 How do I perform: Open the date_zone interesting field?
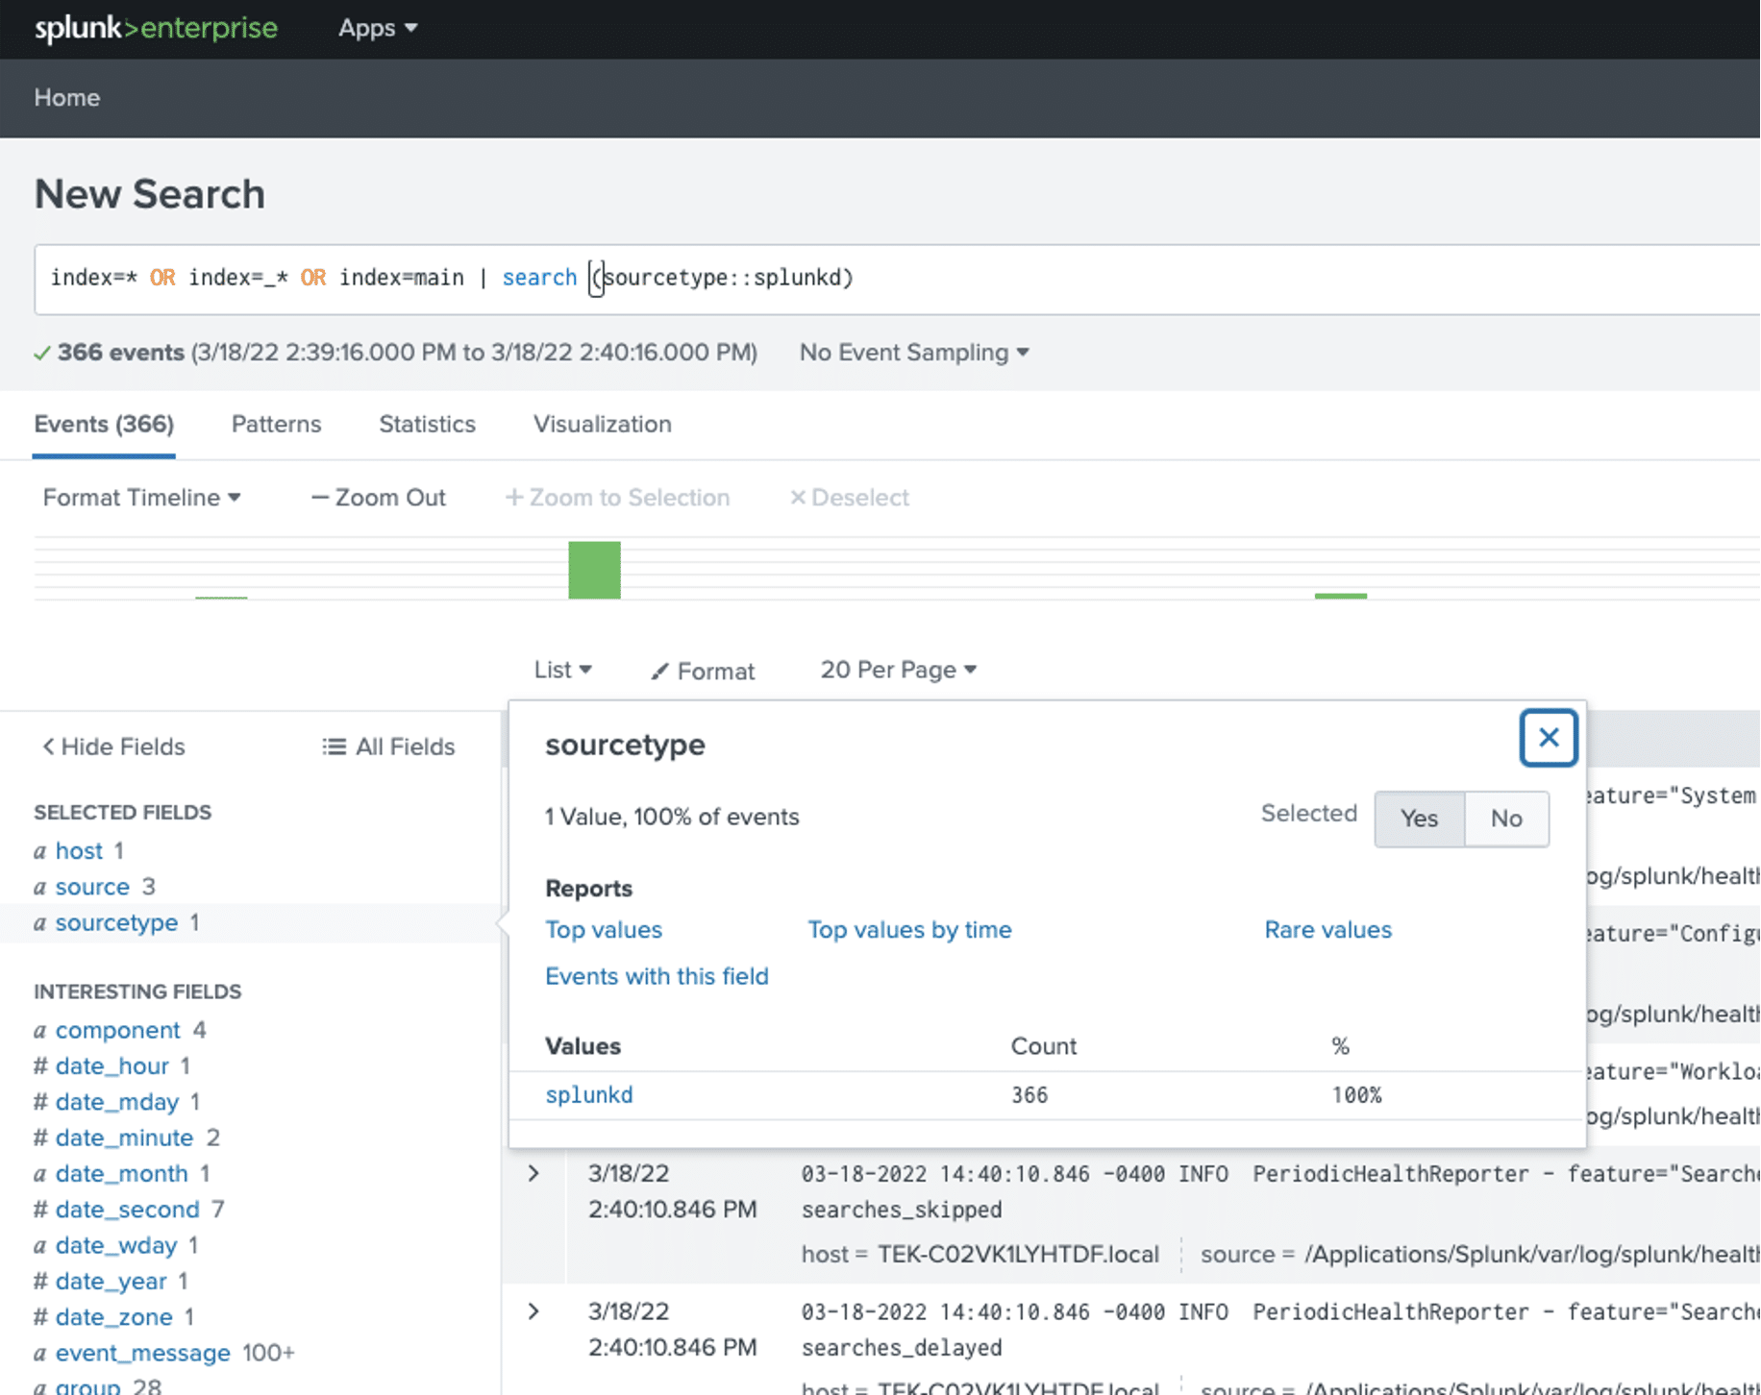coord(113,1317)
